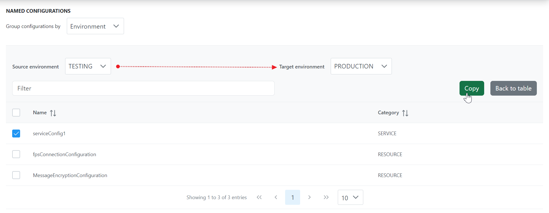549x213 pixels.
Task: Click the Name column sort arrows icon
Action: 53,113
